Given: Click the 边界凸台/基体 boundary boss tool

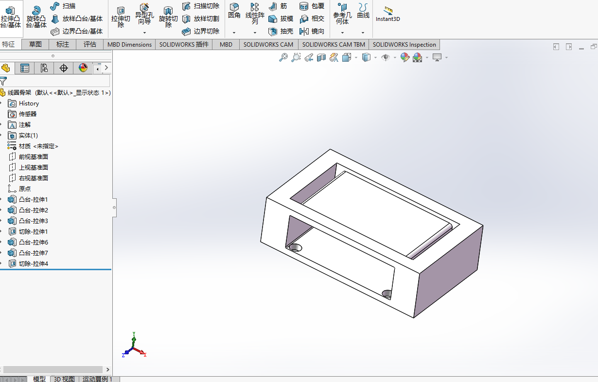Looking at the screenshot, I should click(77, 31).
